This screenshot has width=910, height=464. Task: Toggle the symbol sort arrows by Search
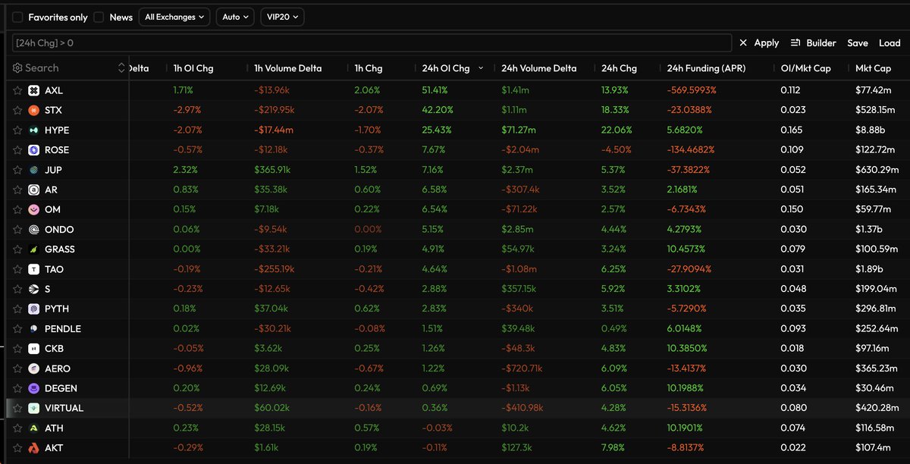point(121,68)
